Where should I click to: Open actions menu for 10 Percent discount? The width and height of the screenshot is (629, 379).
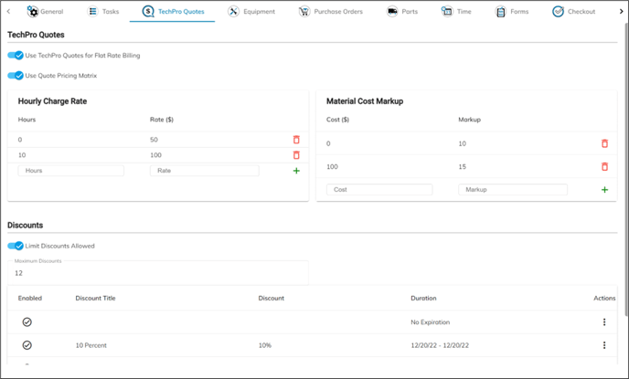604,345
